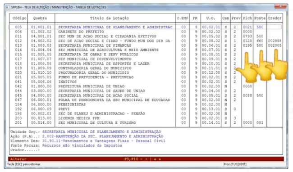
Task: Select row 006 Gabinete do Prefeito
Action: pyautogui.click(x=146, y=32)
